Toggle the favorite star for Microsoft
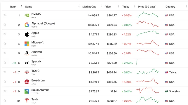 [x=5, y=43]
